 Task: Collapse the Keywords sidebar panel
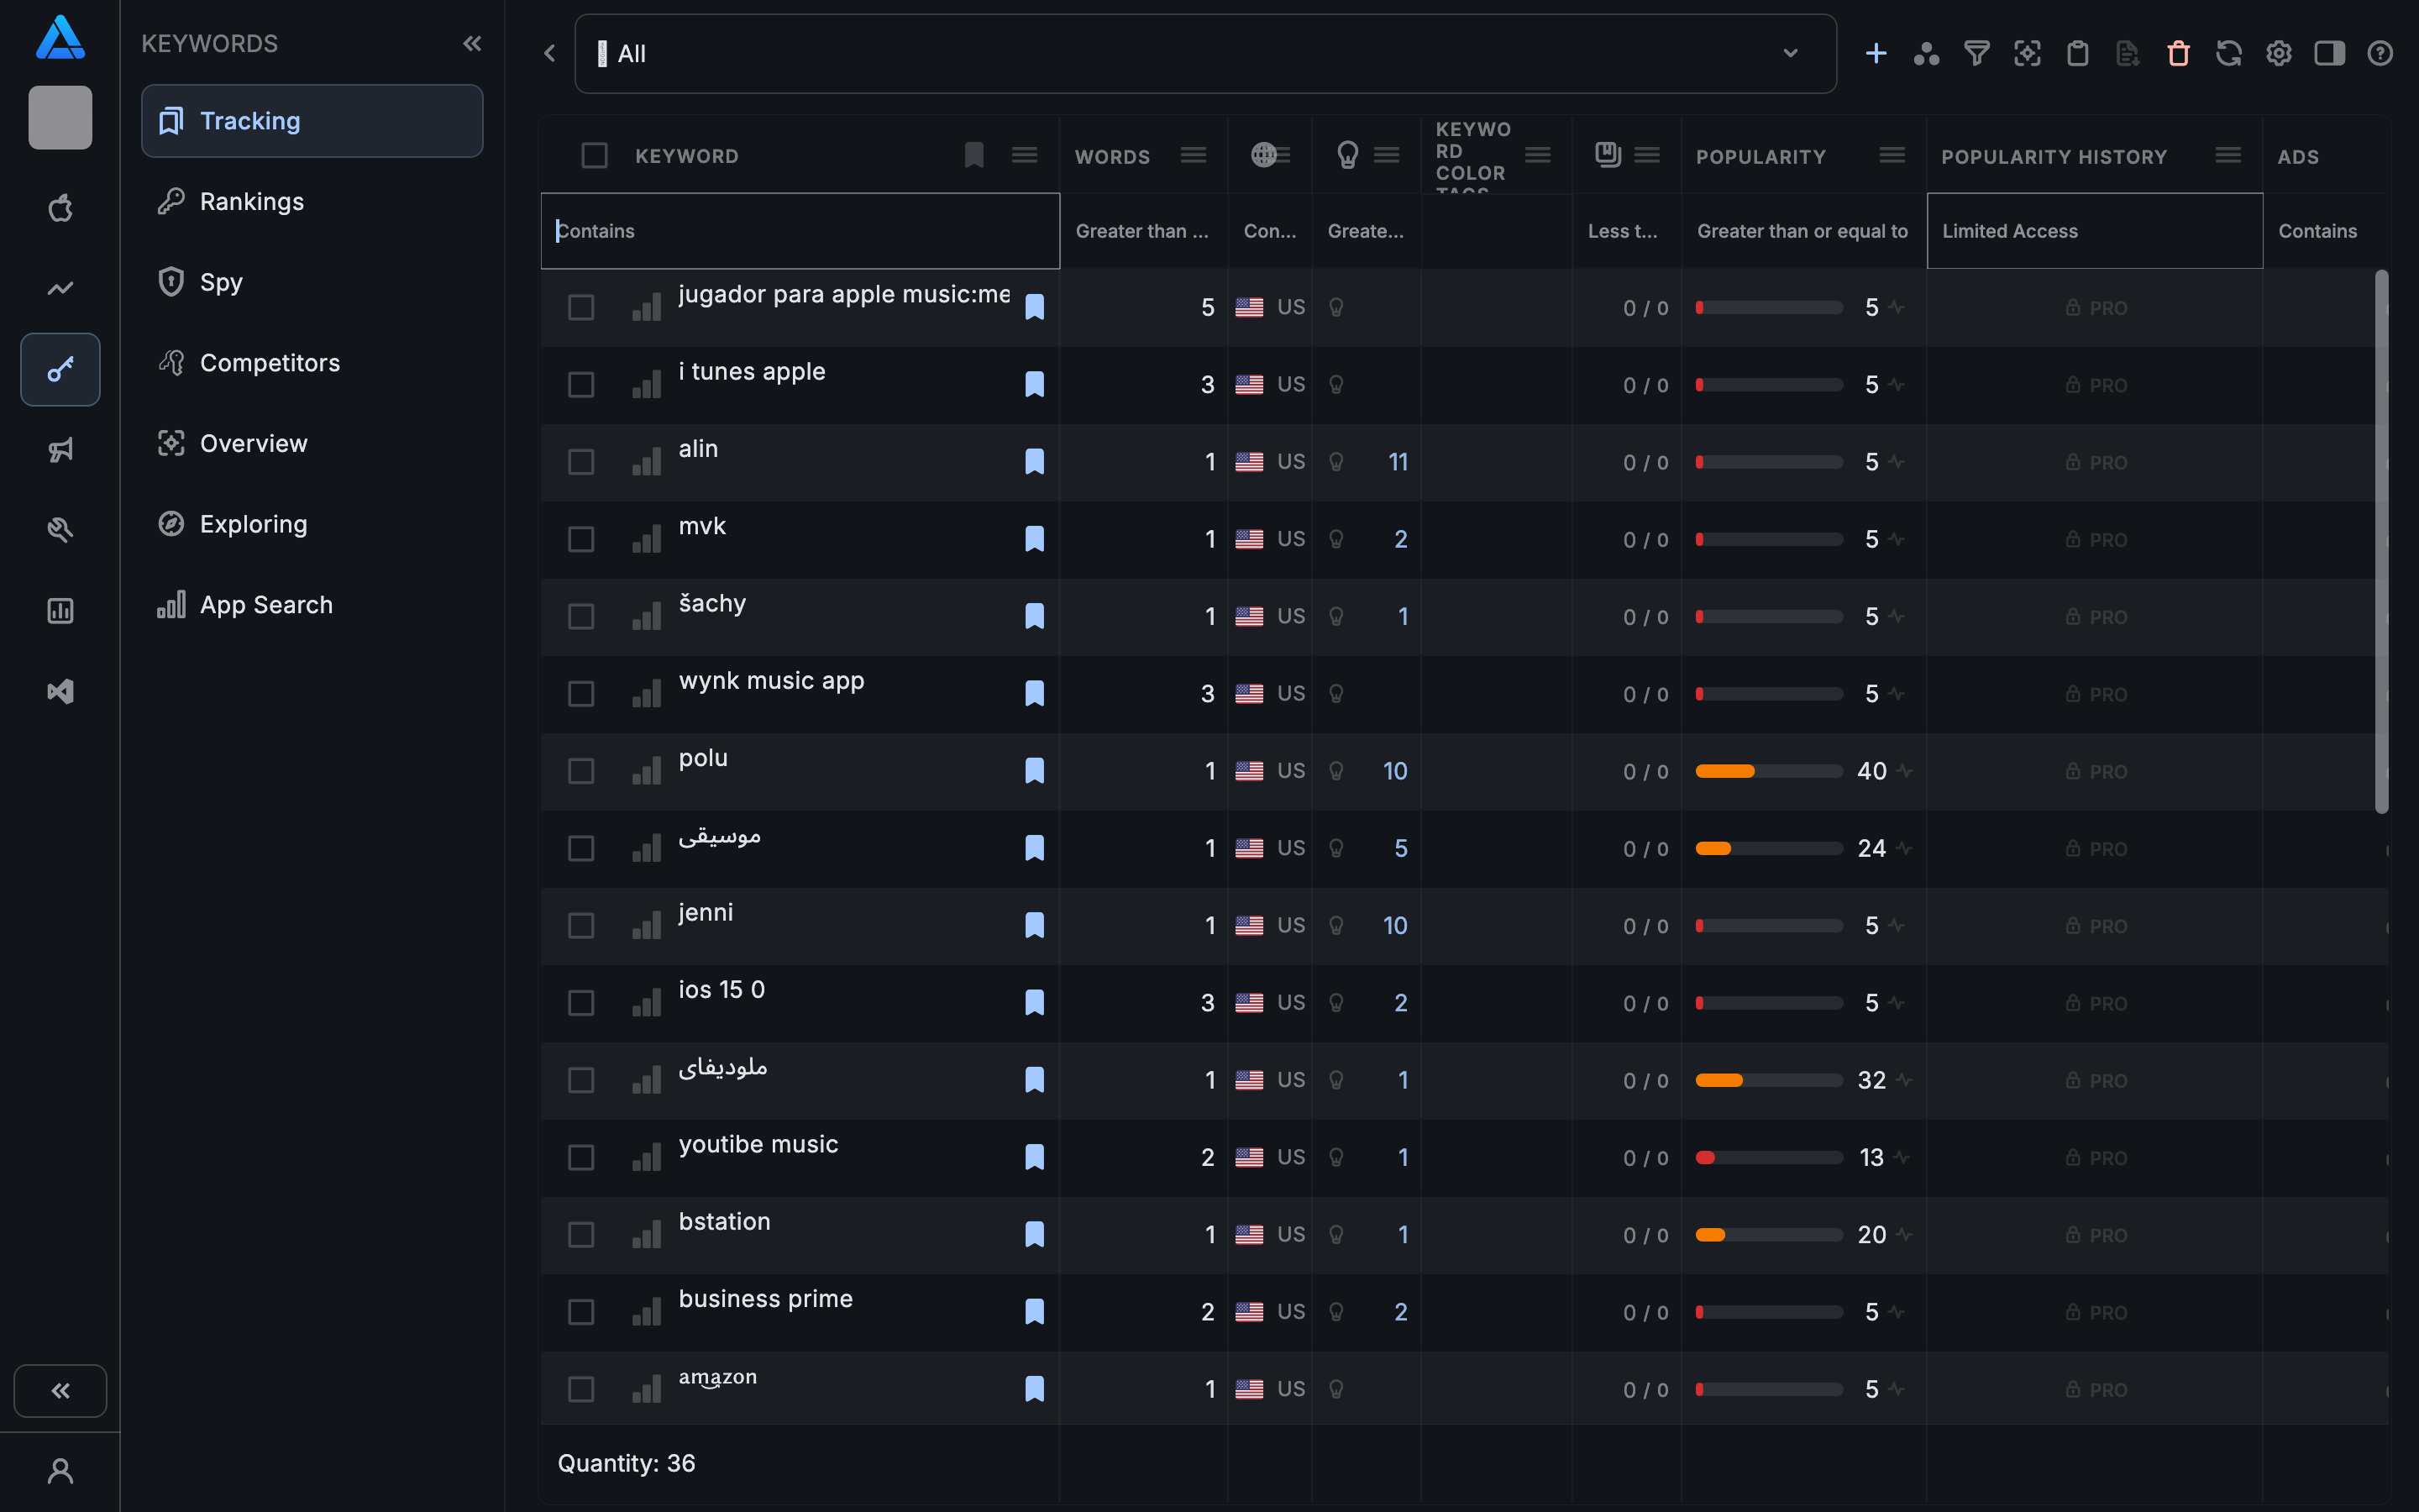[x=472, y=43]
